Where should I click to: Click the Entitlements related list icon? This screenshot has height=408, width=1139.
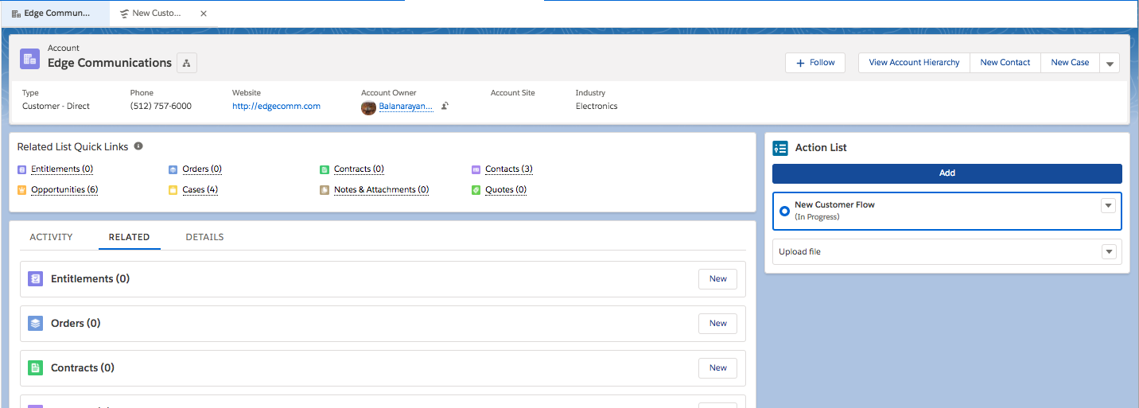(35, 279)
